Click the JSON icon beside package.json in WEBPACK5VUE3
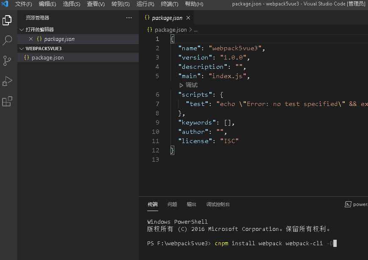This screenshot has height=260, width=368. point(27,57)
